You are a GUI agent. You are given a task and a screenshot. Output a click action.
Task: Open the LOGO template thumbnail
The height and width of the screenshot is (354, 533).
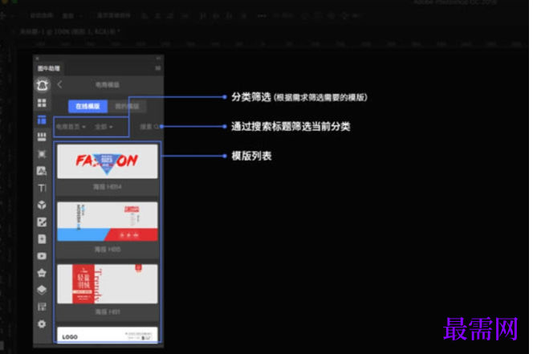[108, 335]
